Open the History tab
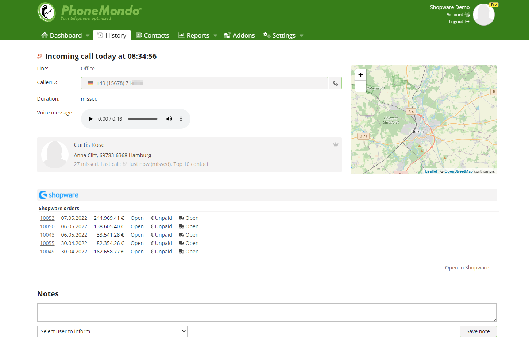The height and width of the screenshot is (346, 529). pos(112,35)
